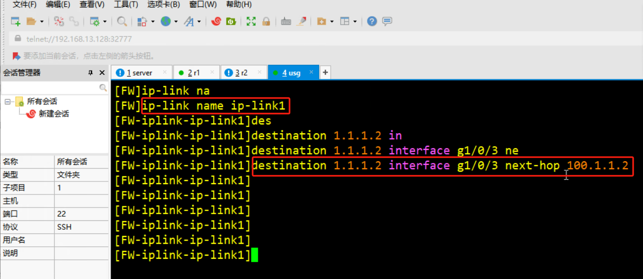
Task: Launch the green Xftp icon
Action: click(x=231, y=21)
